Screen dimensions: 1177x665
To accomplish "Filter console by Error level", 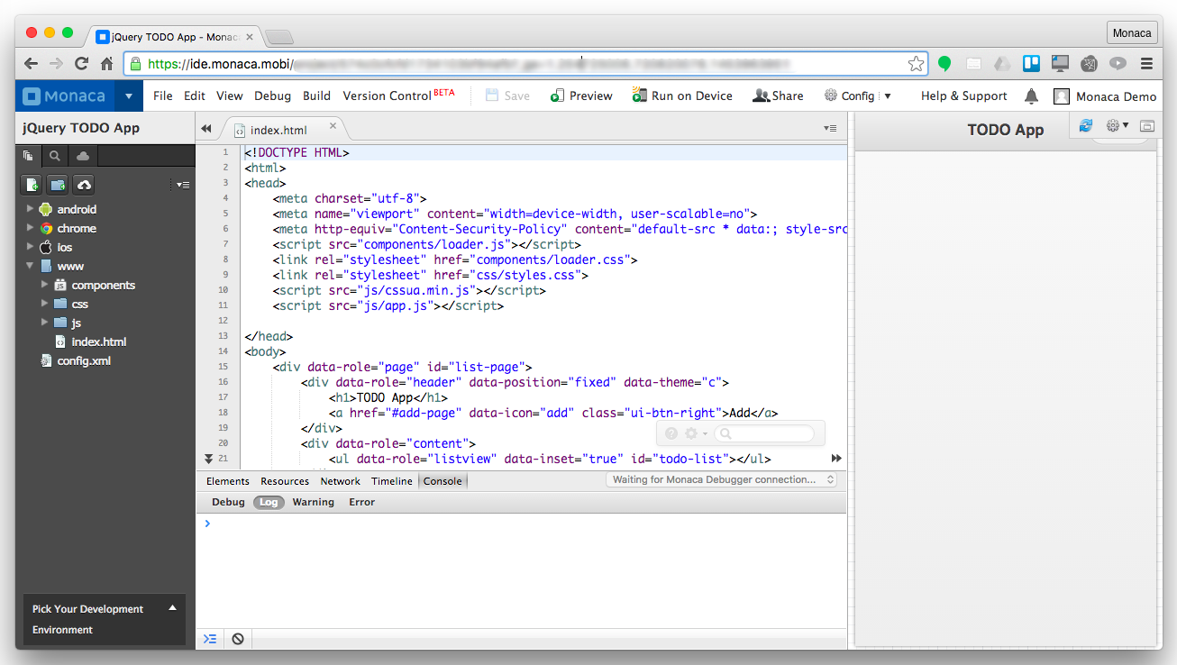I will point(361,502).
